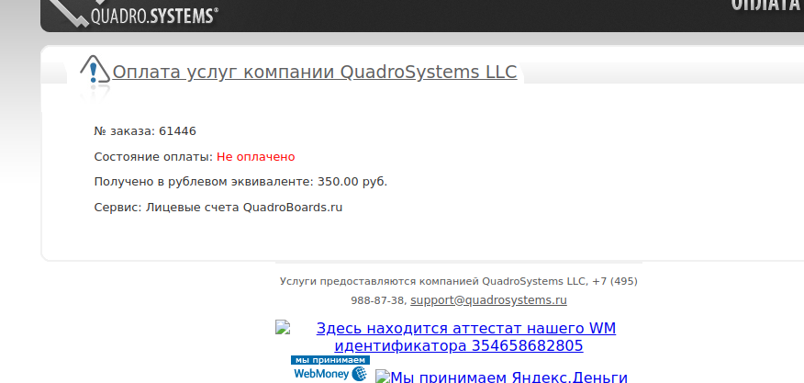Click the phone number '988-87-38' text
Screen dimensions: 804x383
[x=378, y=300]
